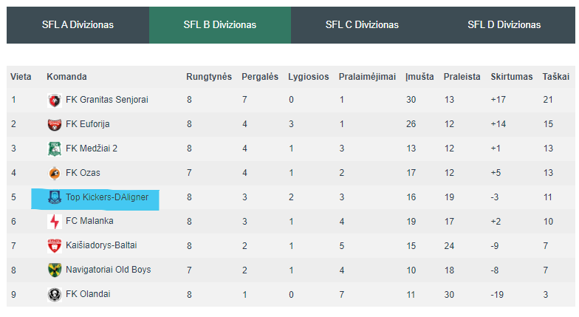The height and width of the screenshot is (317, 579).
Task: Click the Kaišiadorys-Baltai team name
Action: 101,245
